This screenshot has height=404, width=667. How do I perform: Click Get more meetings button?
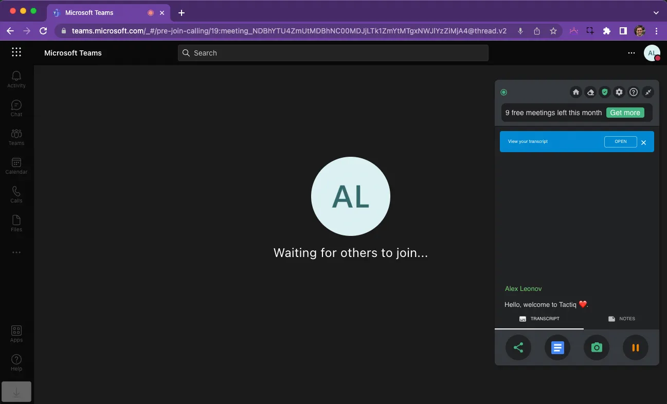(x=625, y=113)
